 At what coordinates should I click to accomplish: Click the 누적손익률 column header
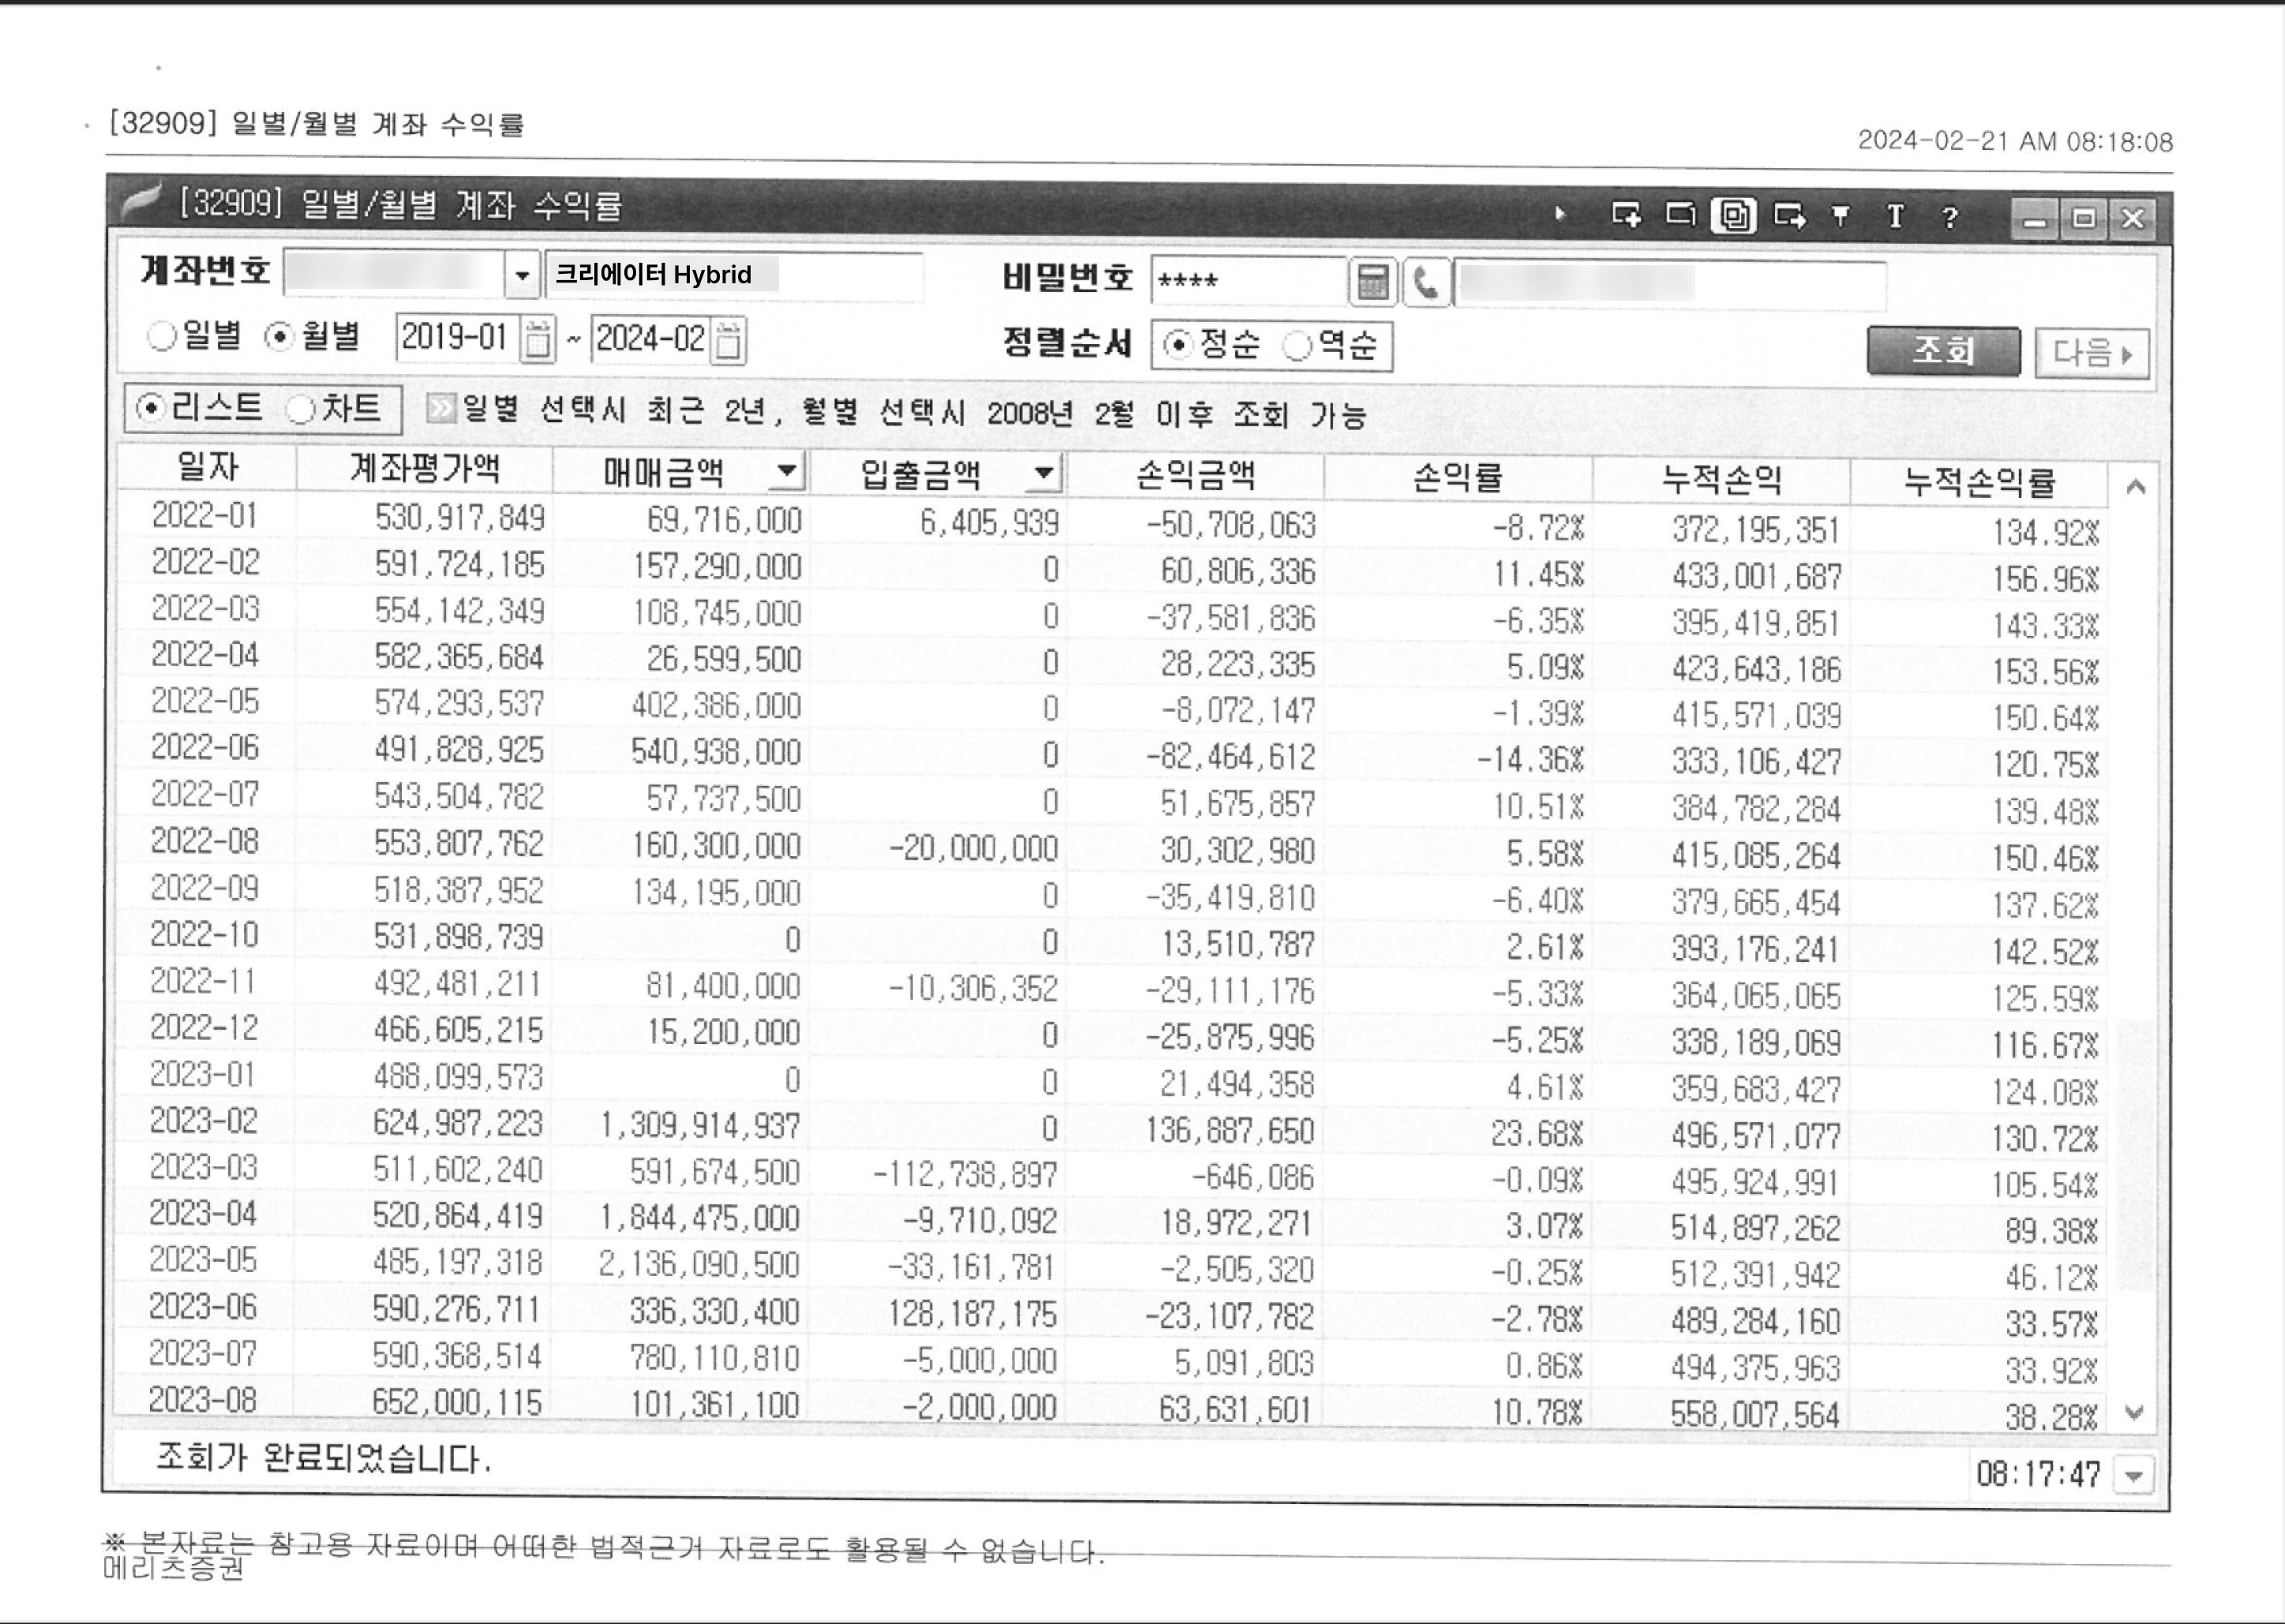point(1979,482)
